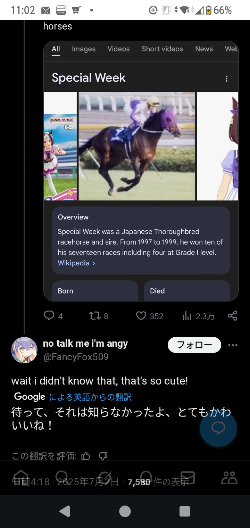Tap the retweet icon showing 8
Image resolution: width=250 pixels, height=528 pixels.
(x=94, y=315)
